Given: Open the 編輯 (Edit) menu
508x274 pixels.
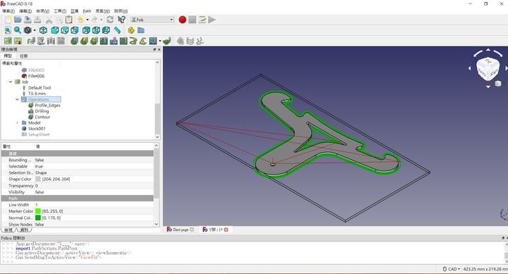Looking at the screenshot, I should [25, 11].
